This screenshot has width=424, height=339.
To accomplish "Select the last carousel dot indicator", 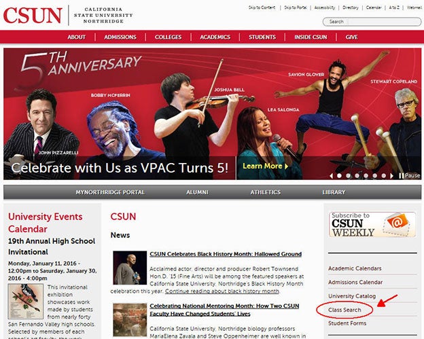I will tap(383, 176).
